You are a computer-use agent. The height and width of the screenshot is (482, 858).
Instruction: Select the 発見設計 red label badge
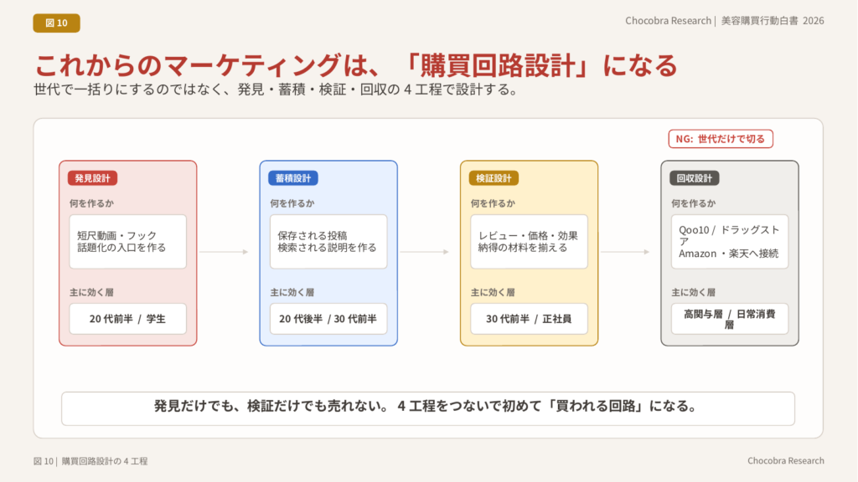tap(92, 178)
